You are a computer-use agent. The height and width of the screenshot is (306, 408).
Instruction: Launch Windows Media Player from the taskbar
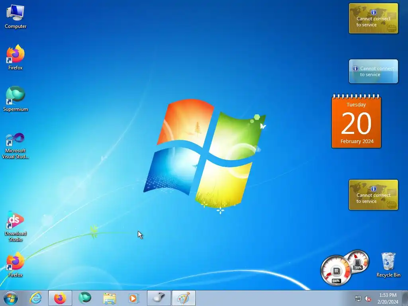pyautogui.click(x=134, y=298)
